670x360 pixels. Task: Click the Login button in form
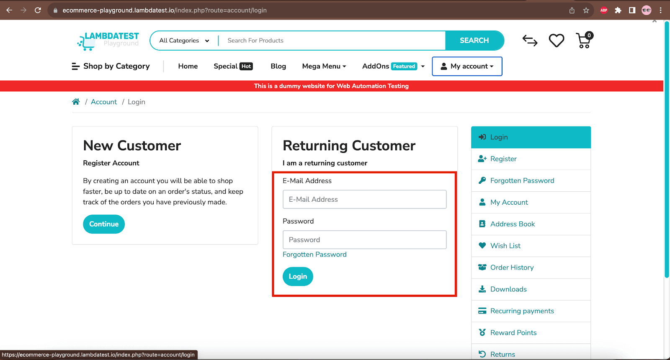point(298,276)
